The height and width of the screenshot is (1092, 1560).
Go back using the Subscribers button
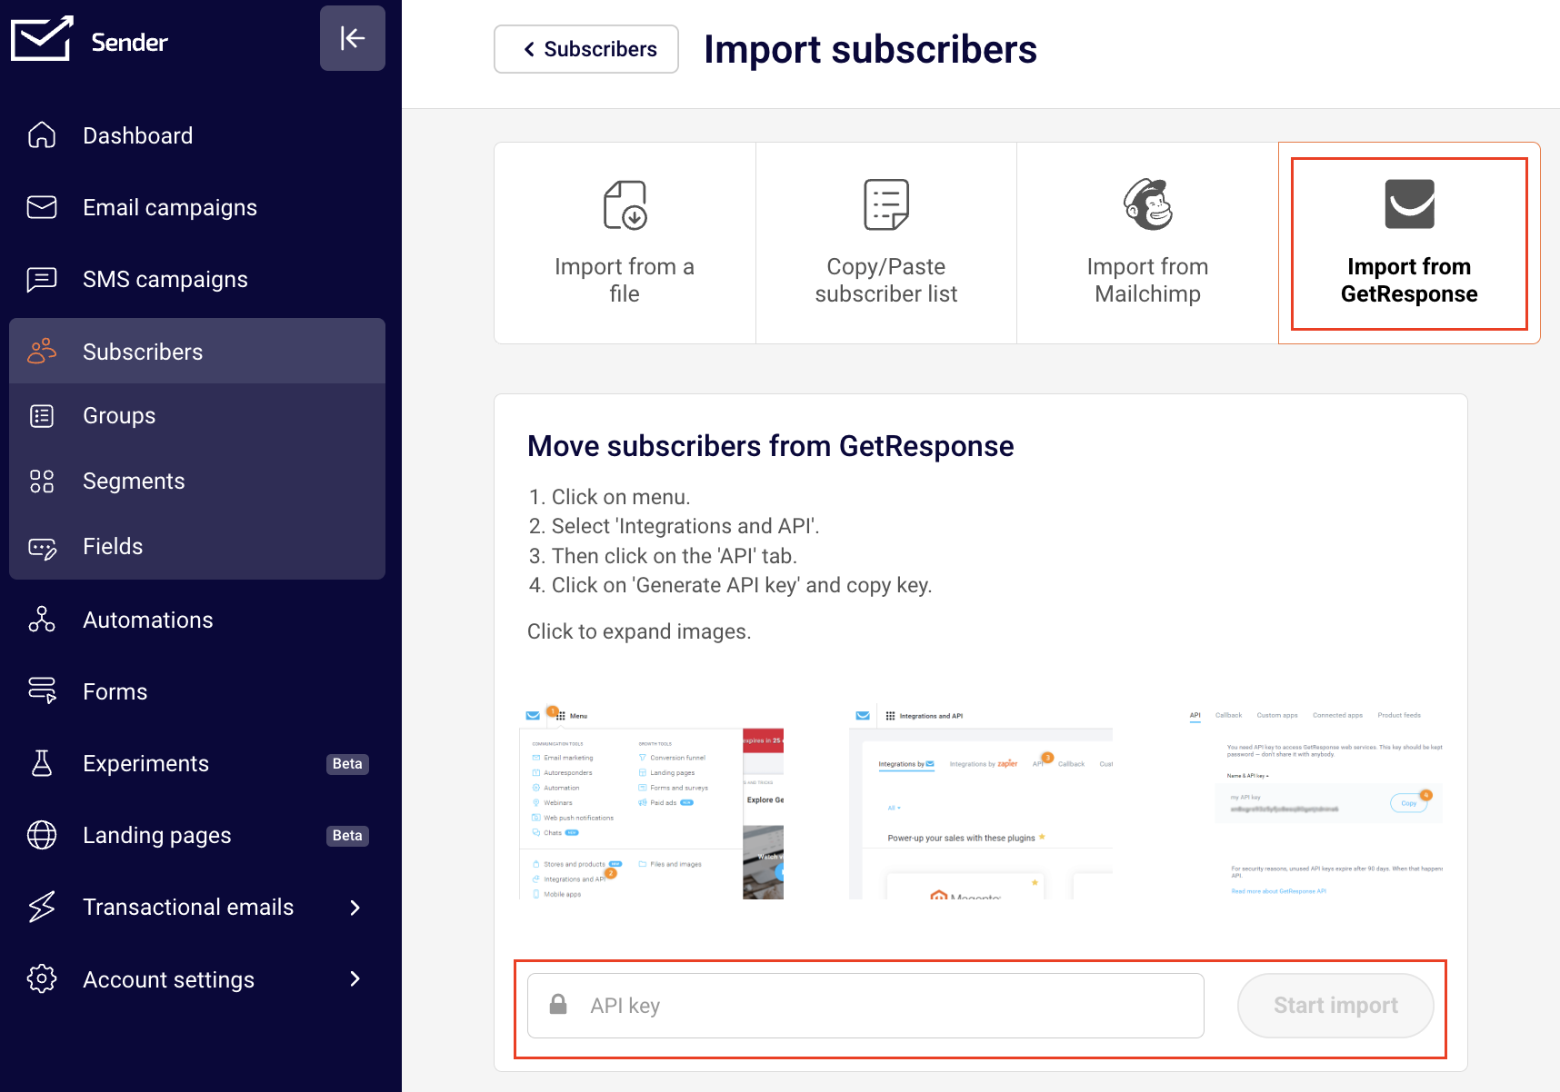pos(586,49)
